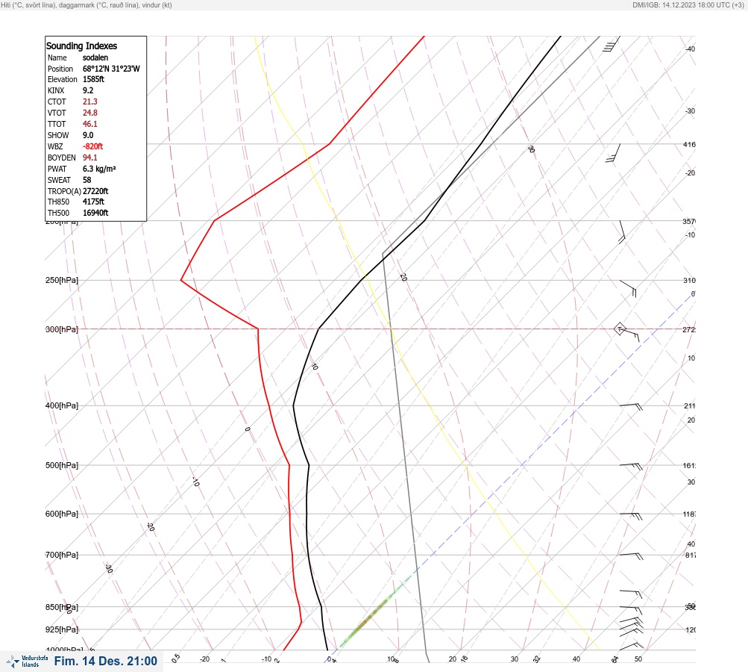Click the TH850 value 4175ft
This screenshot has width=748, height=672.
93,202
